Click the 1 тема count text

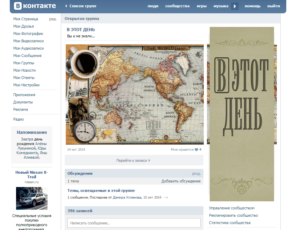tap(73, 181)
